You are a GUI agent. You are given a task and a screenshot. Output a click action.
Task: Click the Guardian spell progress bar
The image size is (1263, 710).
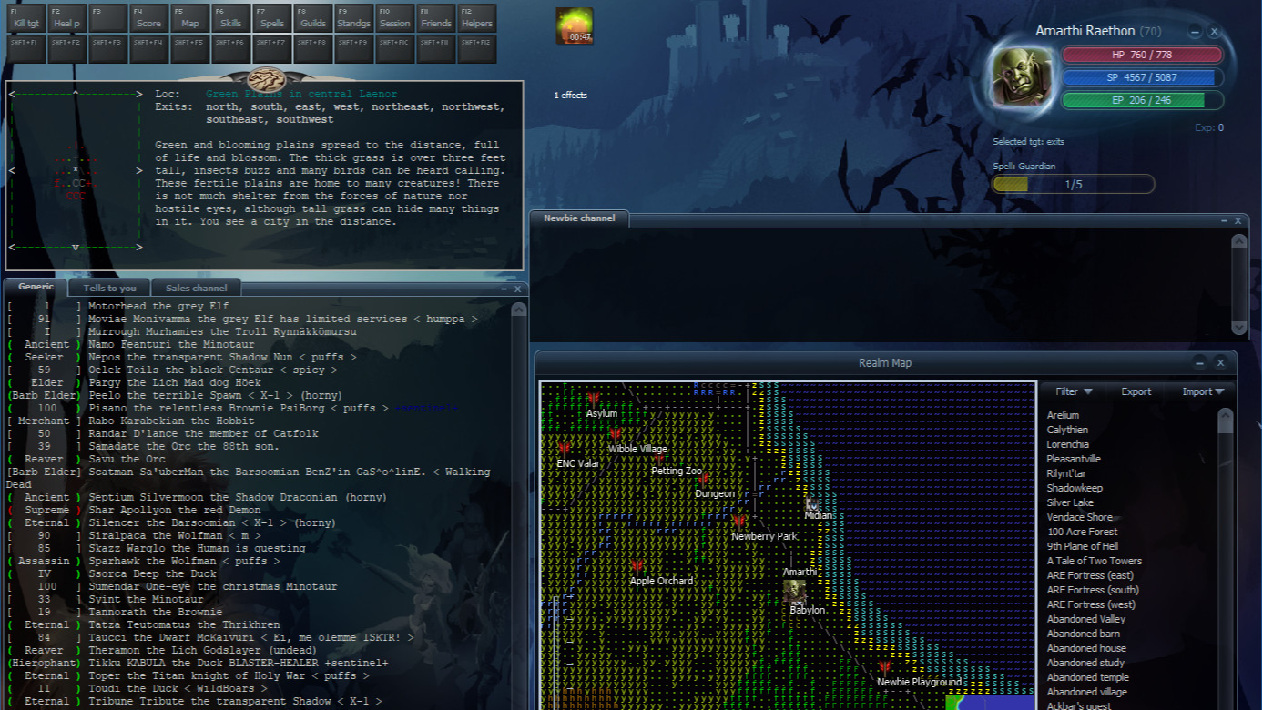(x=1073, y=185)
